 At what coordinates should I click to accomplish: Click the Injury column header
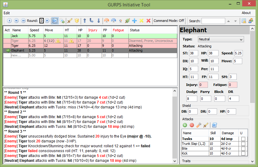(x=94, y=30)
